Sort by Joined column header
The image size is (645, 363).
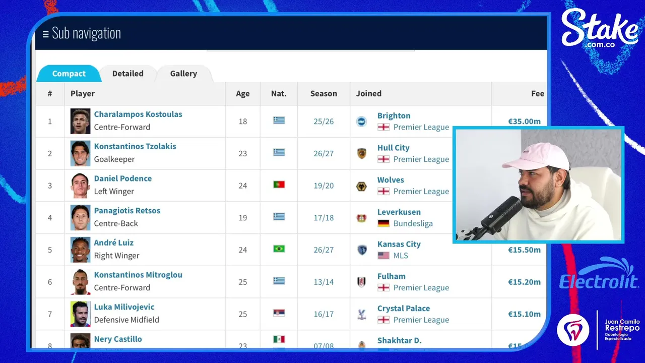369,93
